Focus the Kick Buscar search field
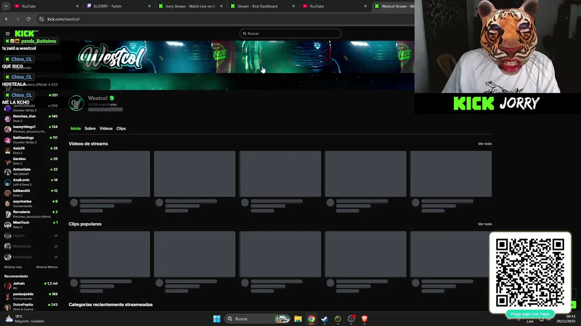 click(x=290, y=34)
